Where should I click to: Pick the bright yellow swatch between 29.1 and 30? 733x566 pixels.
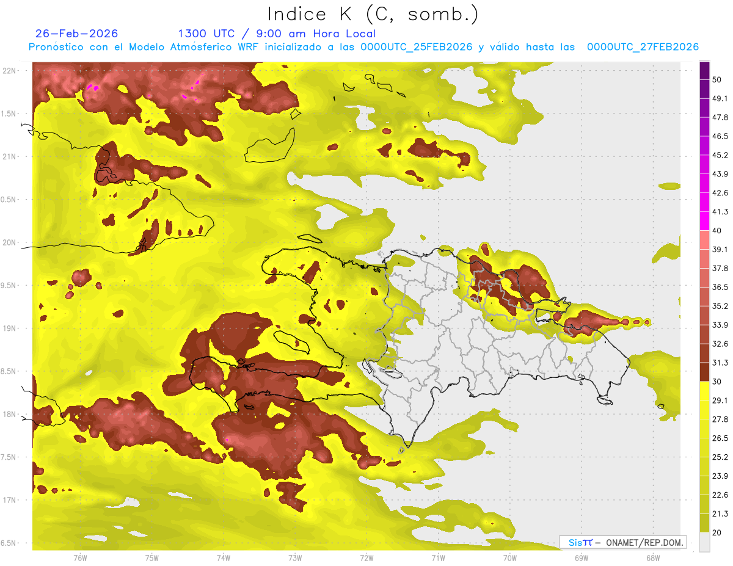click(704, 391)
